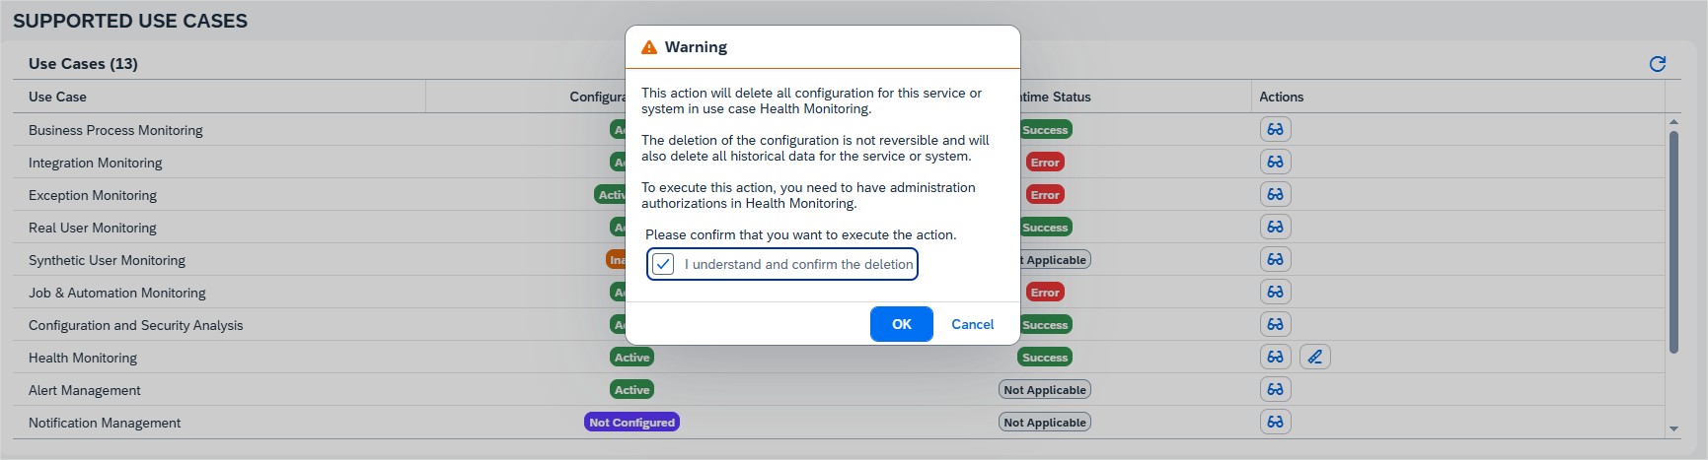View details icon for Exception Monitoring
1708x460 pixels.
click(x=1275, y=195)
